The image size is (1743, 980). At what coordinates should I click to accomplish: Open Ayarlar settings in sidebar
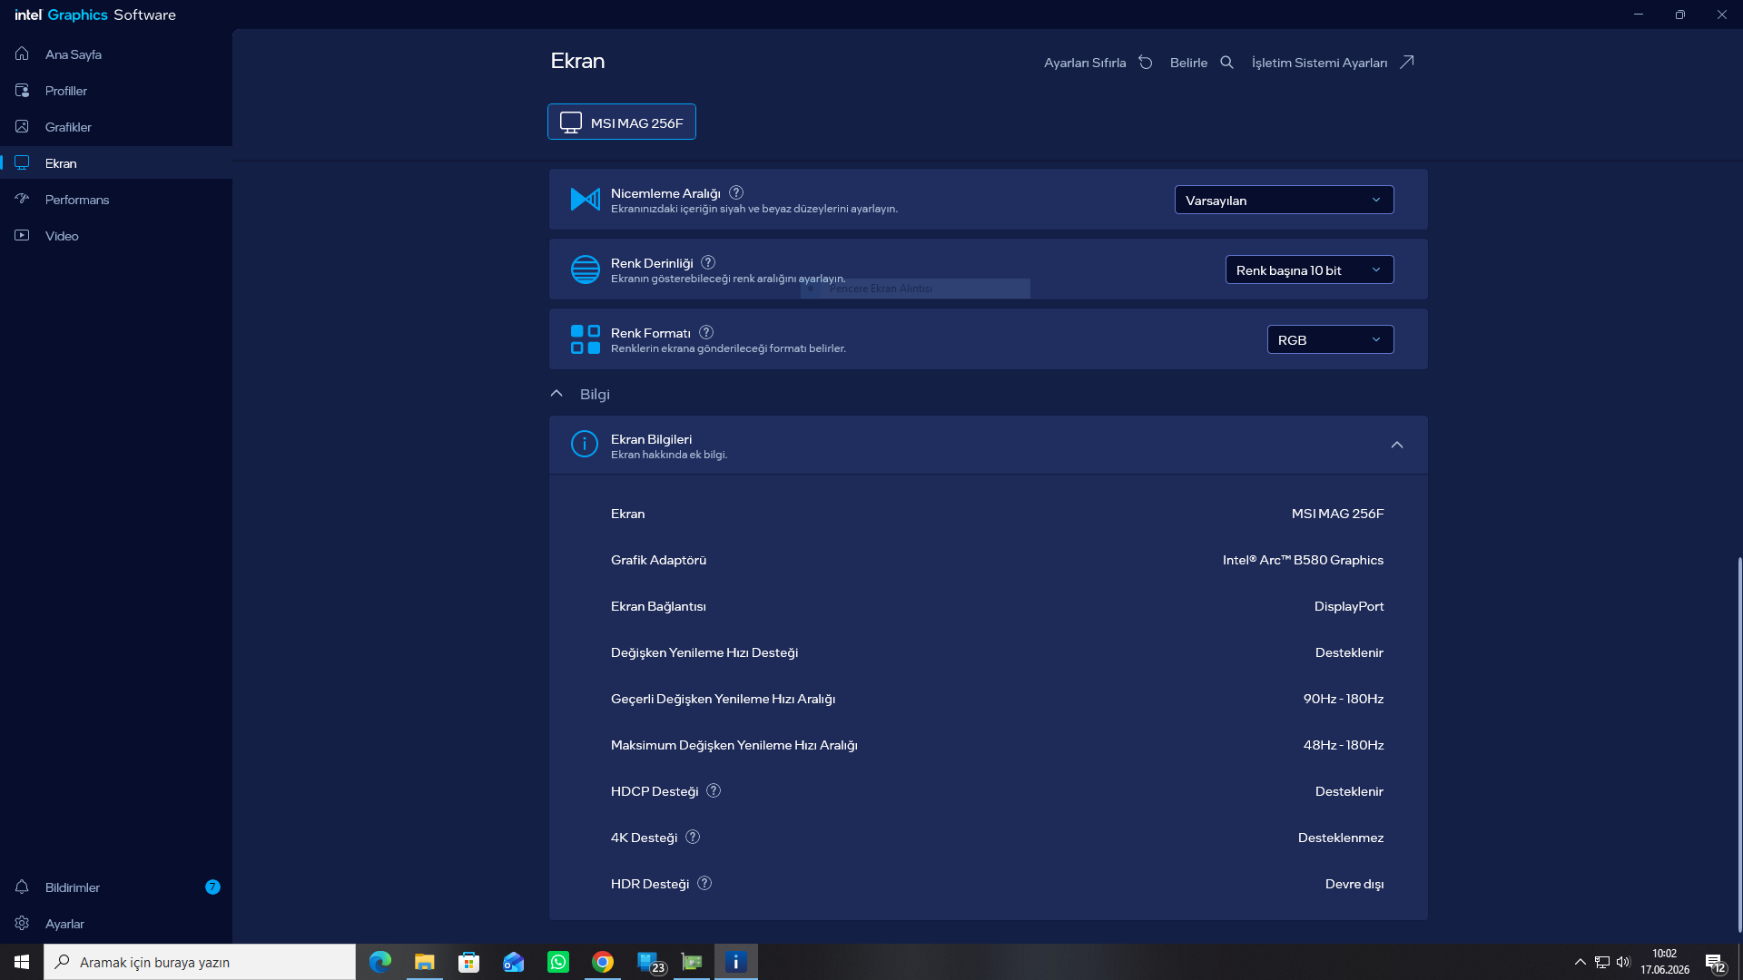(116, 924)
